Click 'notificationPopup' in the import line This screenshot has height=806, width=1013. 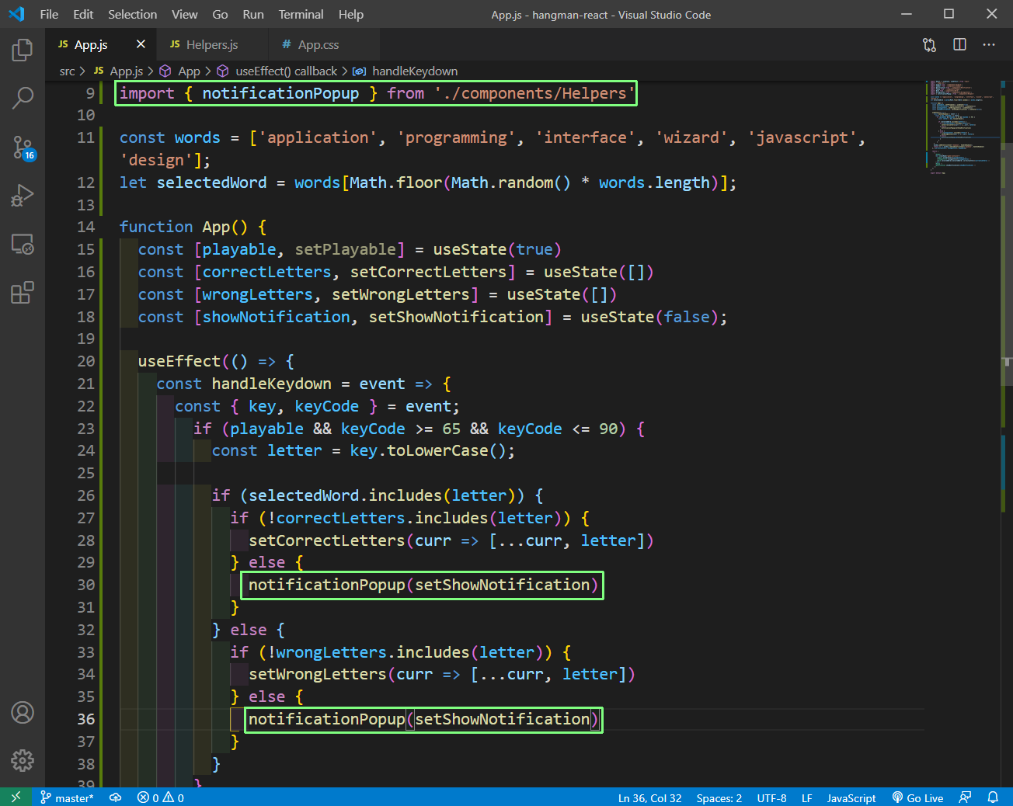point(280,93)
